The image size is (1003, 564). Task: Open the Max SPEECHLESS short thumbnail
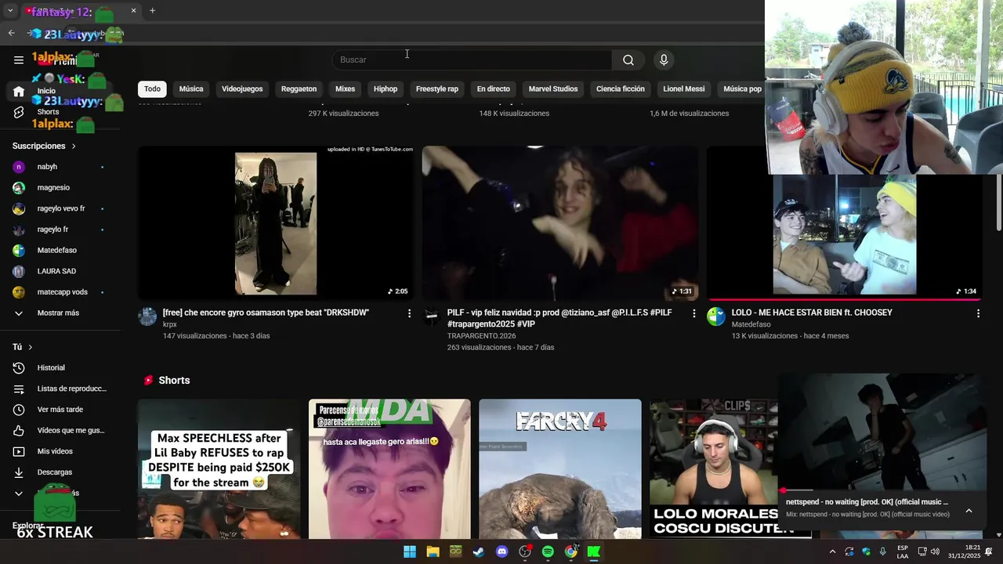click(x=219, y=468)
